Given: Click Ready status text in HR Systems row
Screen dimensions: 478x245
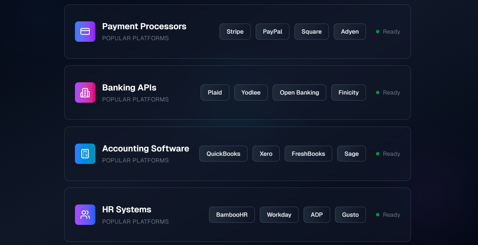Looking at the screenshot, I should pos(391,215).
